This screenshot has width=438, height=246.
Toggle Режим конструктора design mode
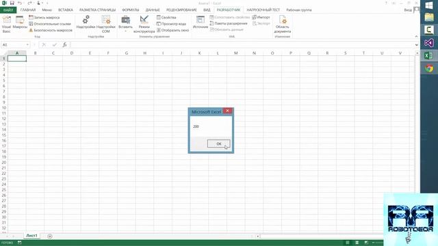click(x=144, y=25)
